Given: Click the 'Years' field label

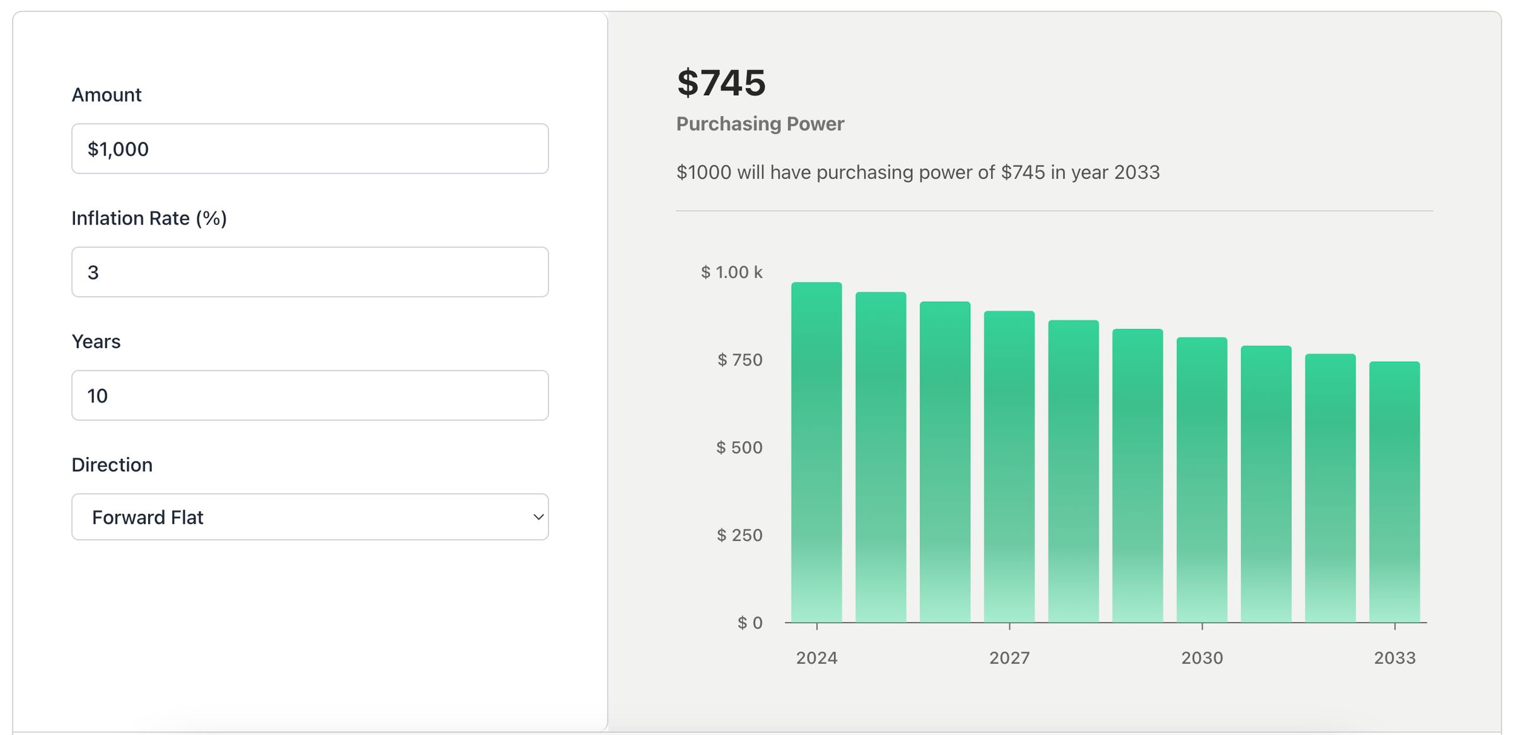Looking at the screenshot, I should (96, 341).
